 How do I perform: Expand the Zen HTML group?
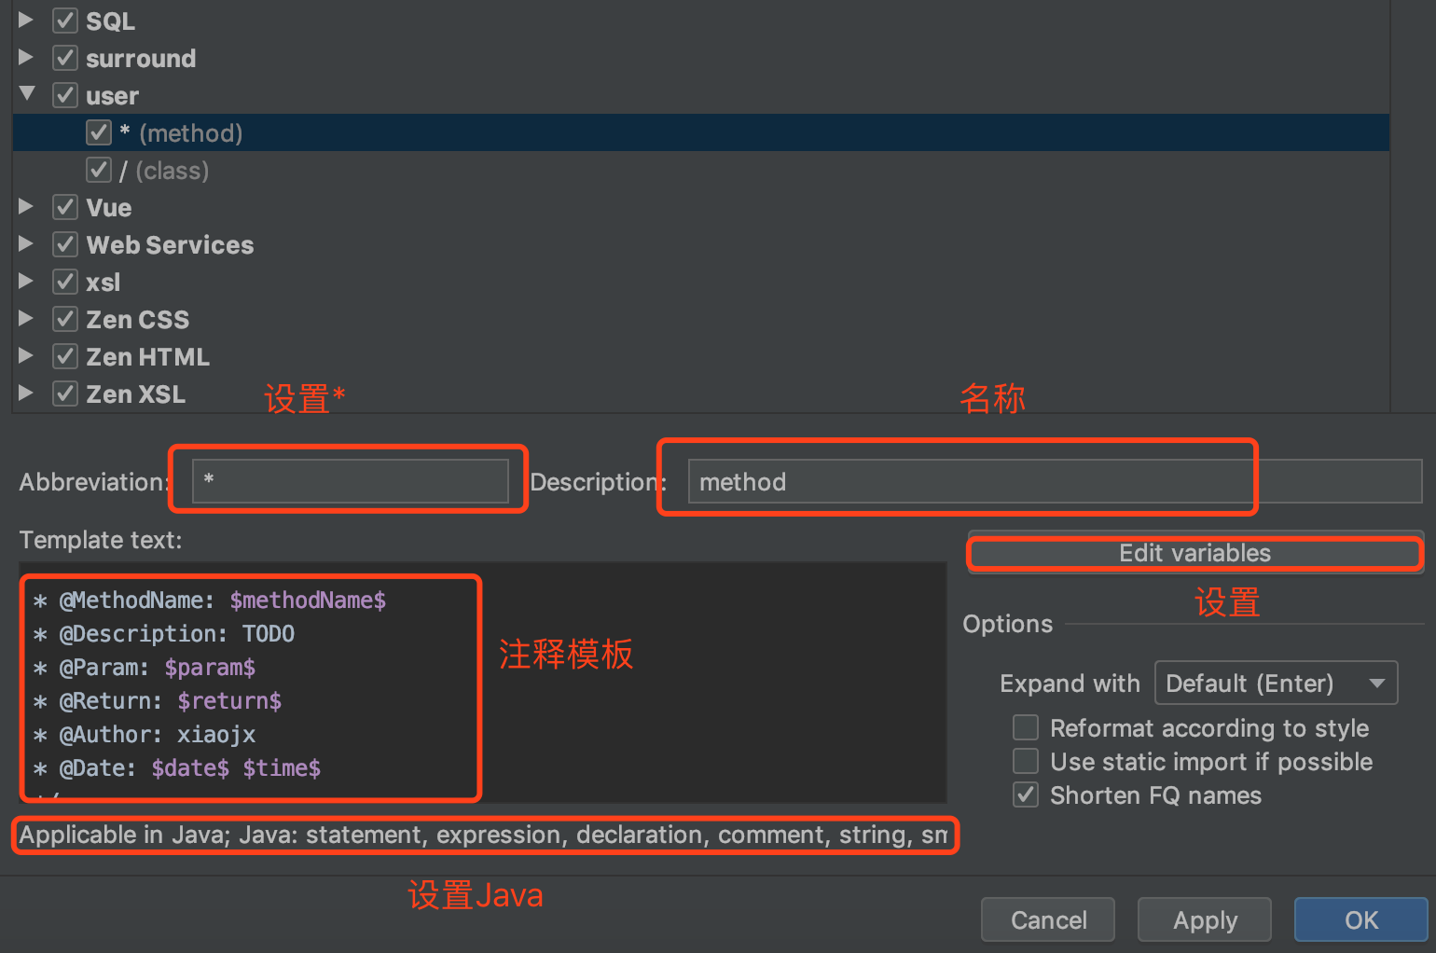point(26,355)
